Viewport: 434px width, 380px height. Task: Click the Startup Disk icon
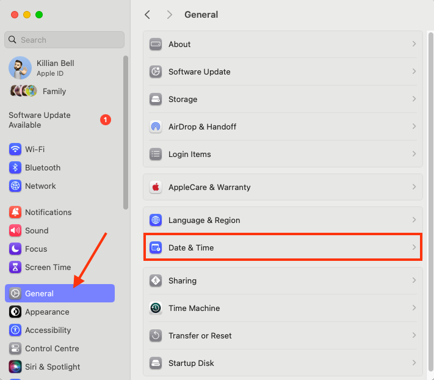156,363
